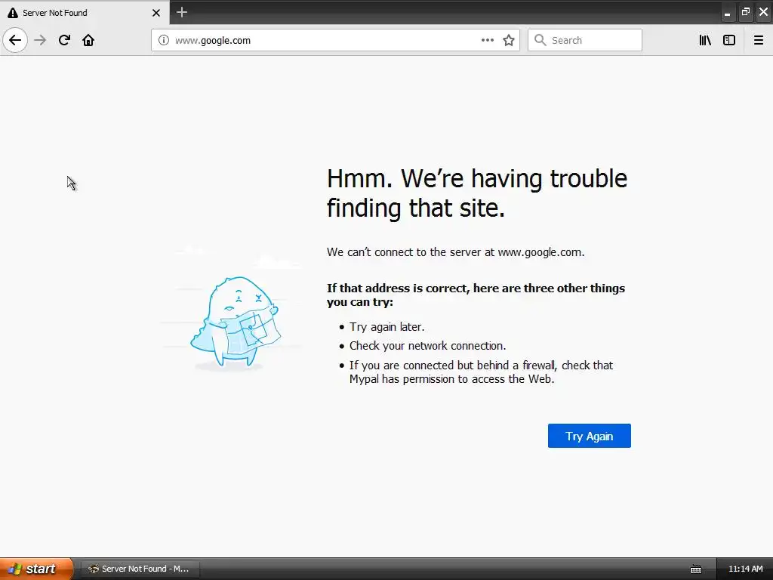Minimize the browser window

(727, 13)
